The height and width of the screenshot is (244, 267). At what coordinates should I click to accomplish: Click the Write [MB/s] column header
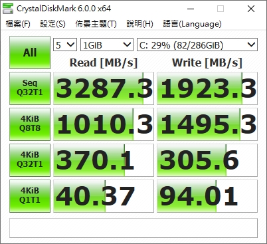coord(207,62)
